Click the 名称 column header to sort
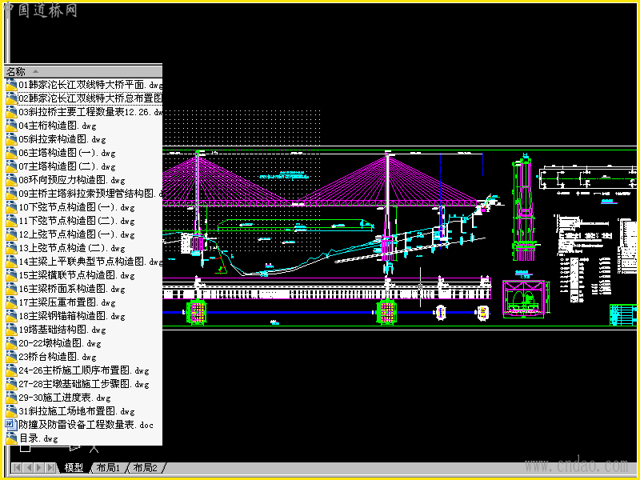The height and width of the screenshot is (480, 640). pos(83,72)
